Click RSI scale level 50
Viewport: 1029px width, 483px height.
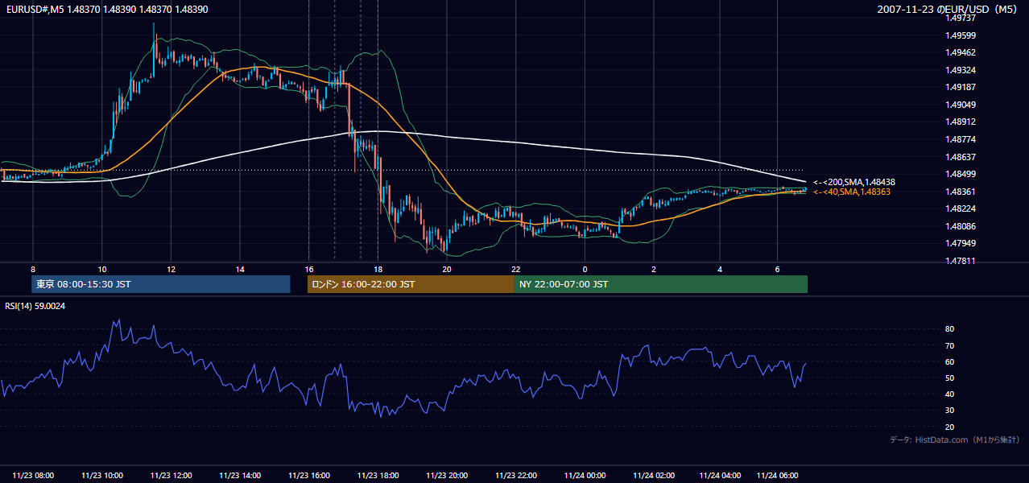tap(949, 378)
